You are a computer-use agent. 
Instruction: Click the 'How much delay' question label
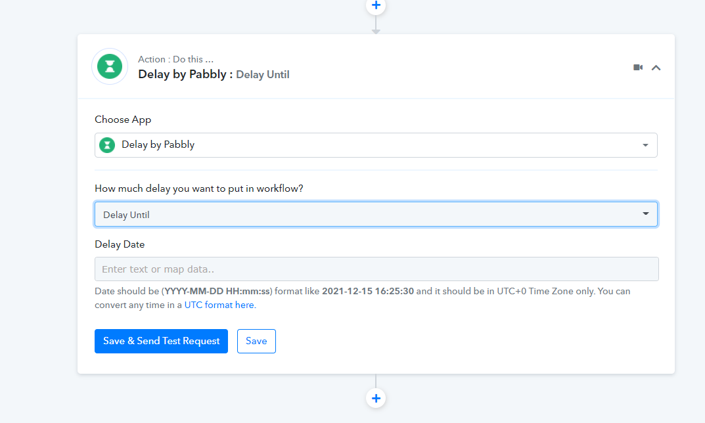point(198,189)
